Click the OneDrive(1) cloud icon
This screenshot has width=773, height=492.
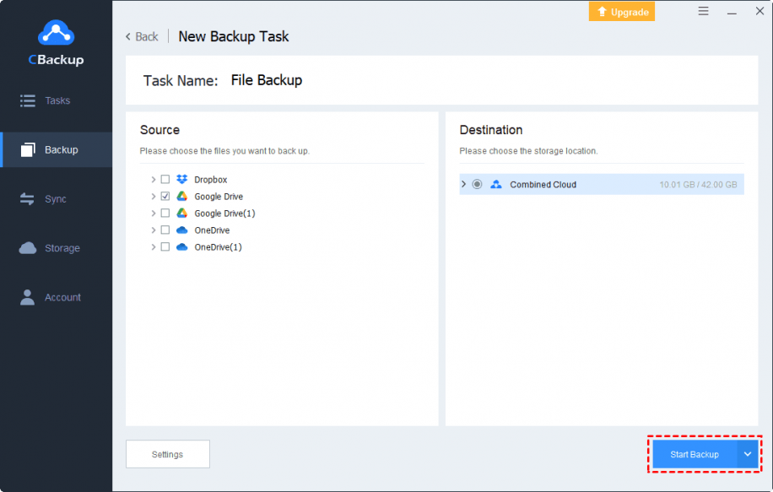(181, 247)
